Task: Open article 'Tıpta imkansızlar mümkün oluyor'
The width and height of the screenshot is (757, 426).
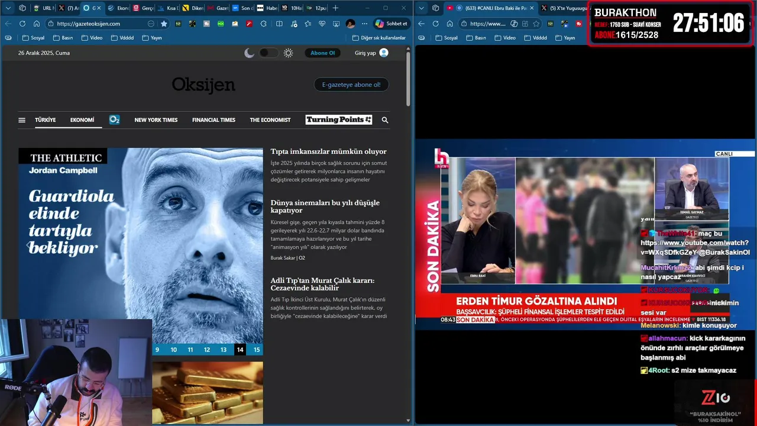Action: coord(329,151)
